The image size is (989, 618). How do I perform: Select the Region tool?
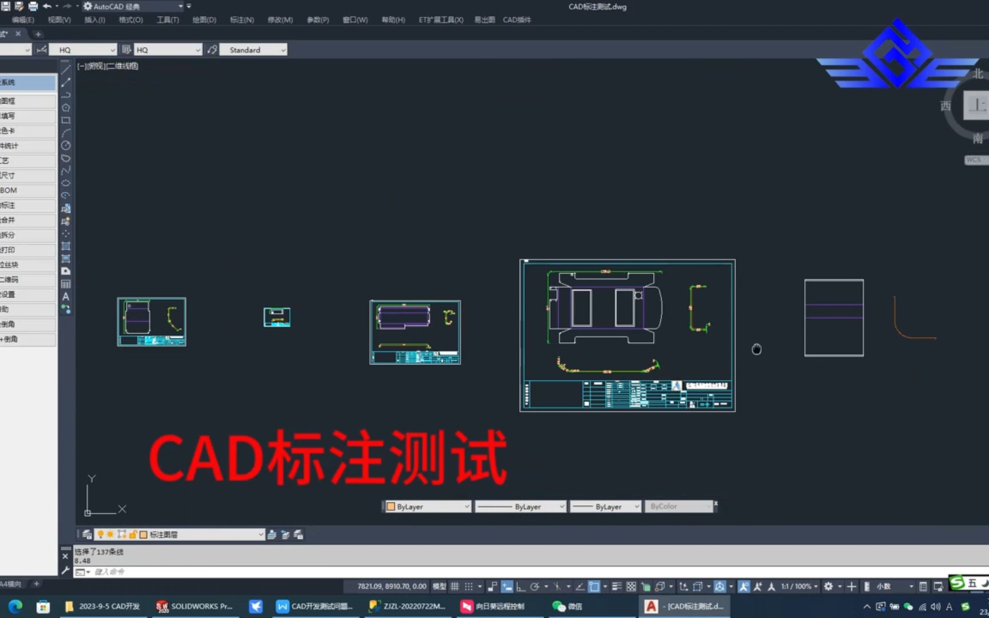pyautogui.click(x=66, y=272)
